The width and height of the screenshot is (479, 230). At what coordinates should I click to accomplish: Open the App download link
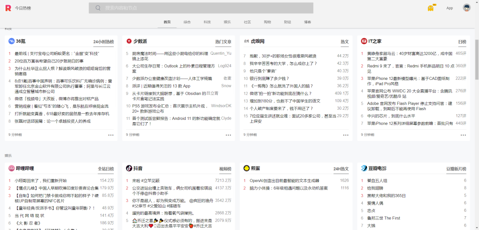[x=449, y=8]
